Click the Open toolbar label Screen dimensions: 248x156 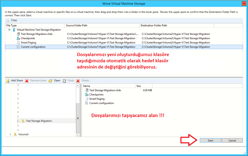point(57,80)
